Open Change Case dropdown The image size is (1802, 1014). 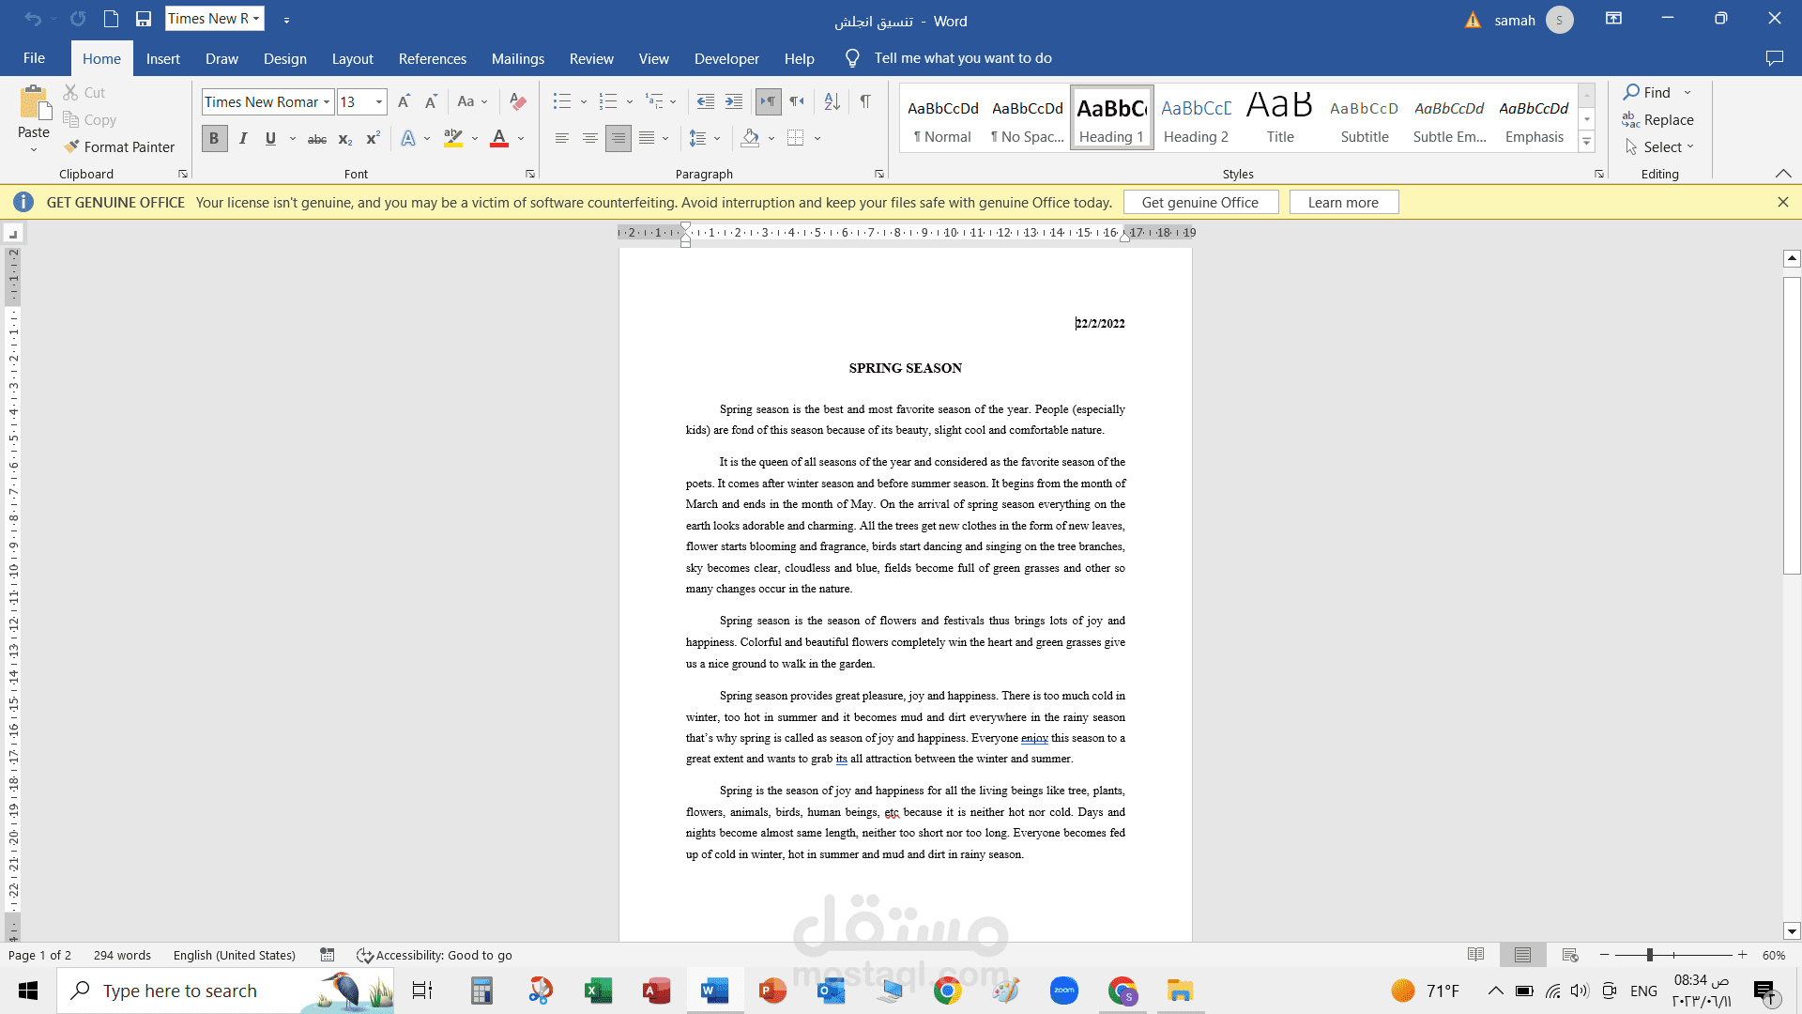(x=472, y=101)
